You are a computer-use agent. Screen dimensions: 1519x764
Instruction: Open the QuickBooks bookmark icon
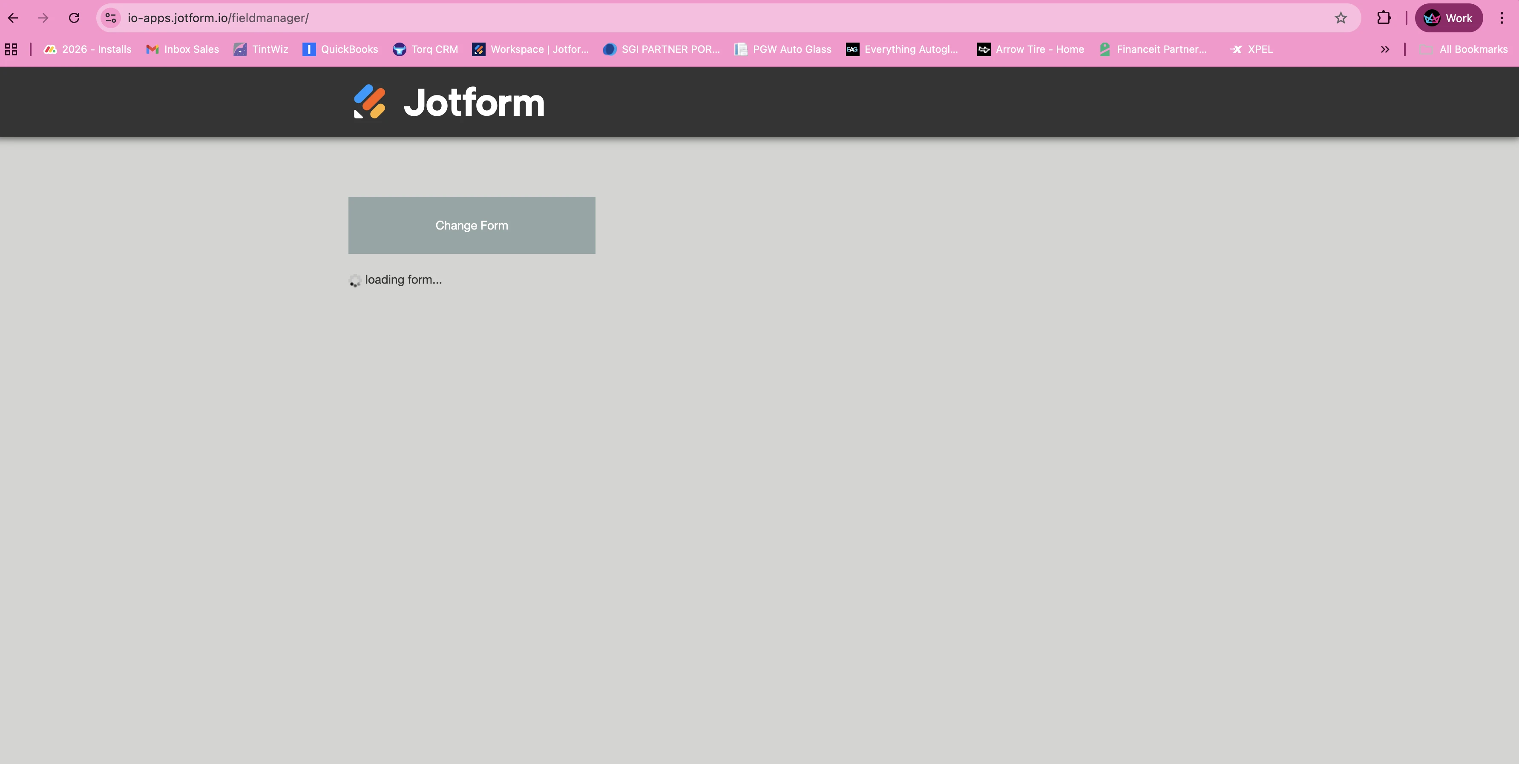tap(309, 49)
